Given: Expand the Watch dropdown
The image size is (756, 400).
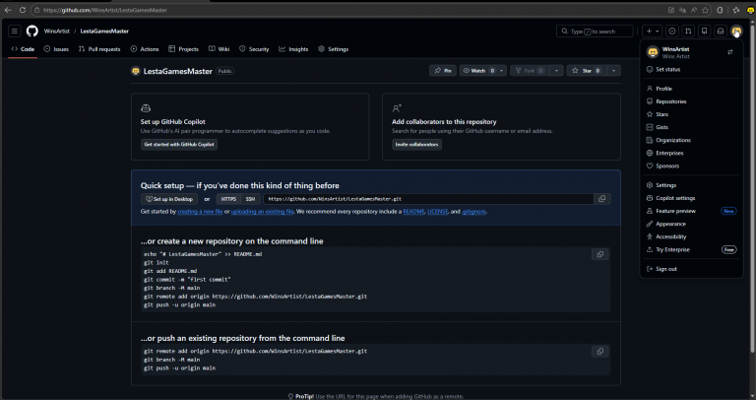Looking at the screenshot, I should 501,71.
